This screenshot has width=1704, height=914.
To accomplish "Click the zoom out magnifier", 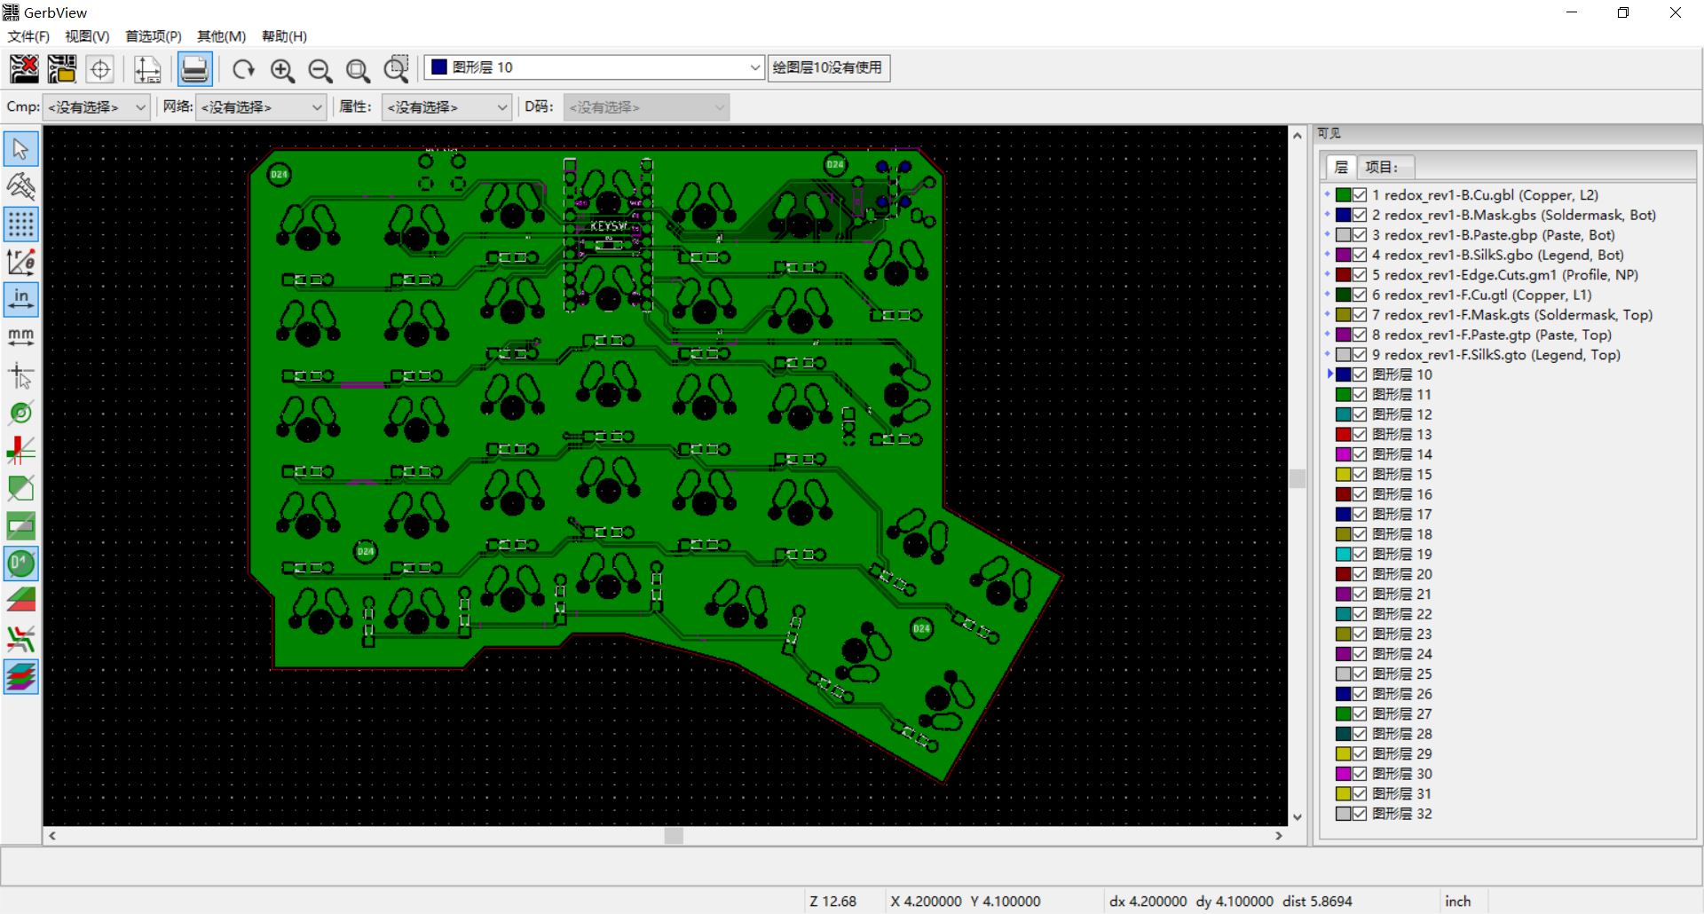I will click(319, 70).
